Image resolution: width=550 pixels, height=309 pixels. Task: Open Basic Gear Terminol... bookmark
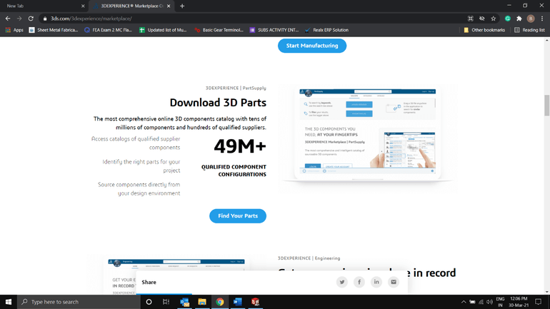pyautogui.click(x=219, y=30)
